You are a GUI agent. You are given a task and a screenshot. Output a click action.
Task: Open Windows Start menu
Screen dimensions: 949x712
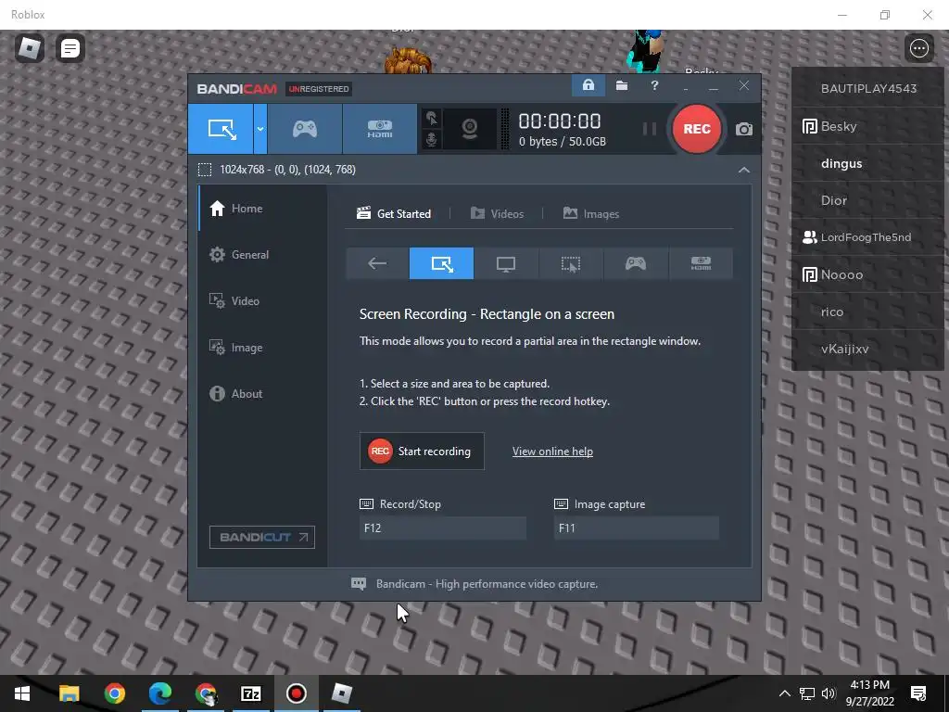click(x=22, y=693)
